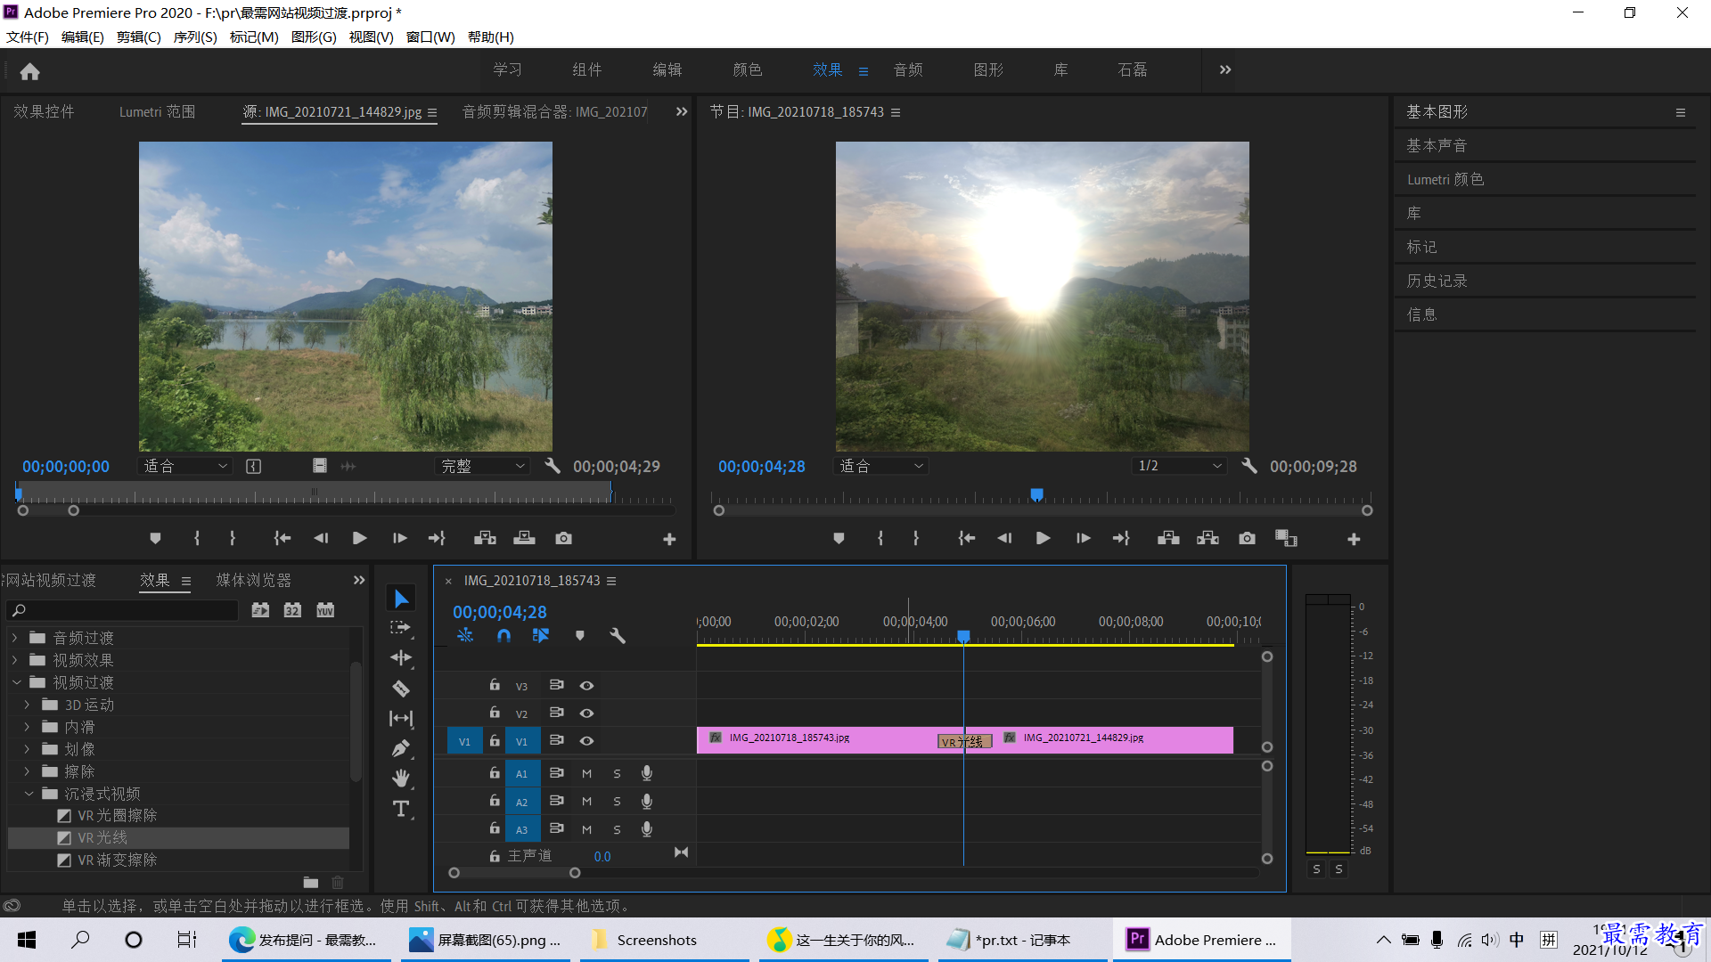Screen dimensions: 1711x962
Task: Toggle nest sequence insert mode
Action: (x=465, y=635)
